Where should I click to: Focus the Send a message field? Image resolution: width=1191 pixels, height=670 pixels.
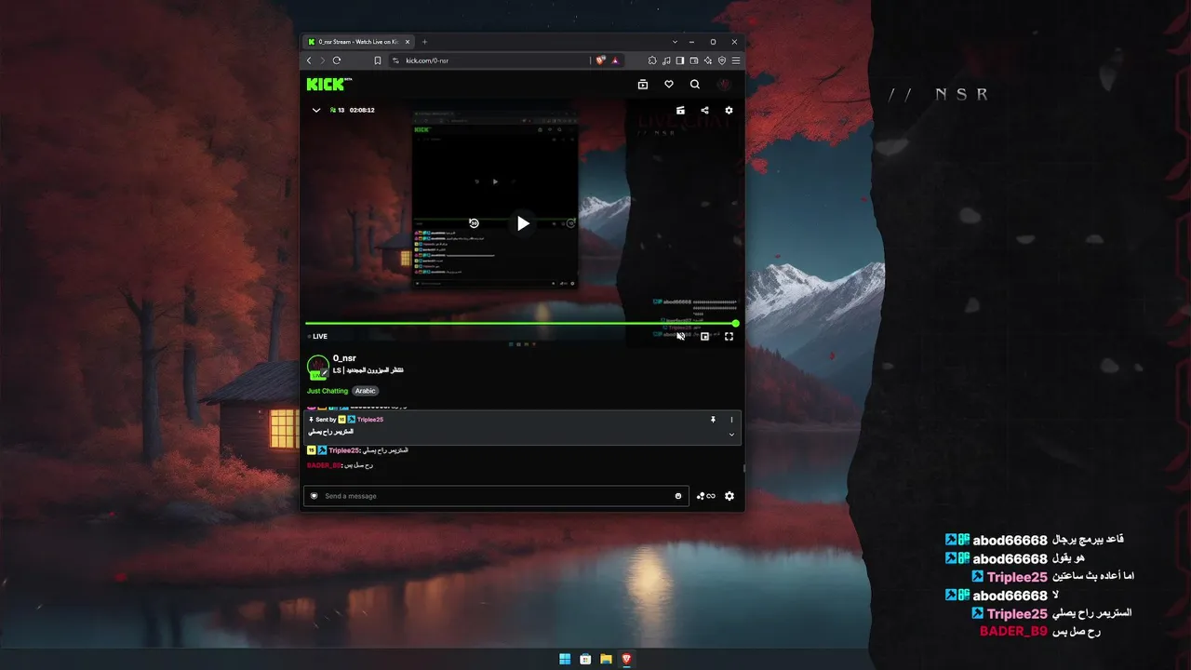[496, 496]
